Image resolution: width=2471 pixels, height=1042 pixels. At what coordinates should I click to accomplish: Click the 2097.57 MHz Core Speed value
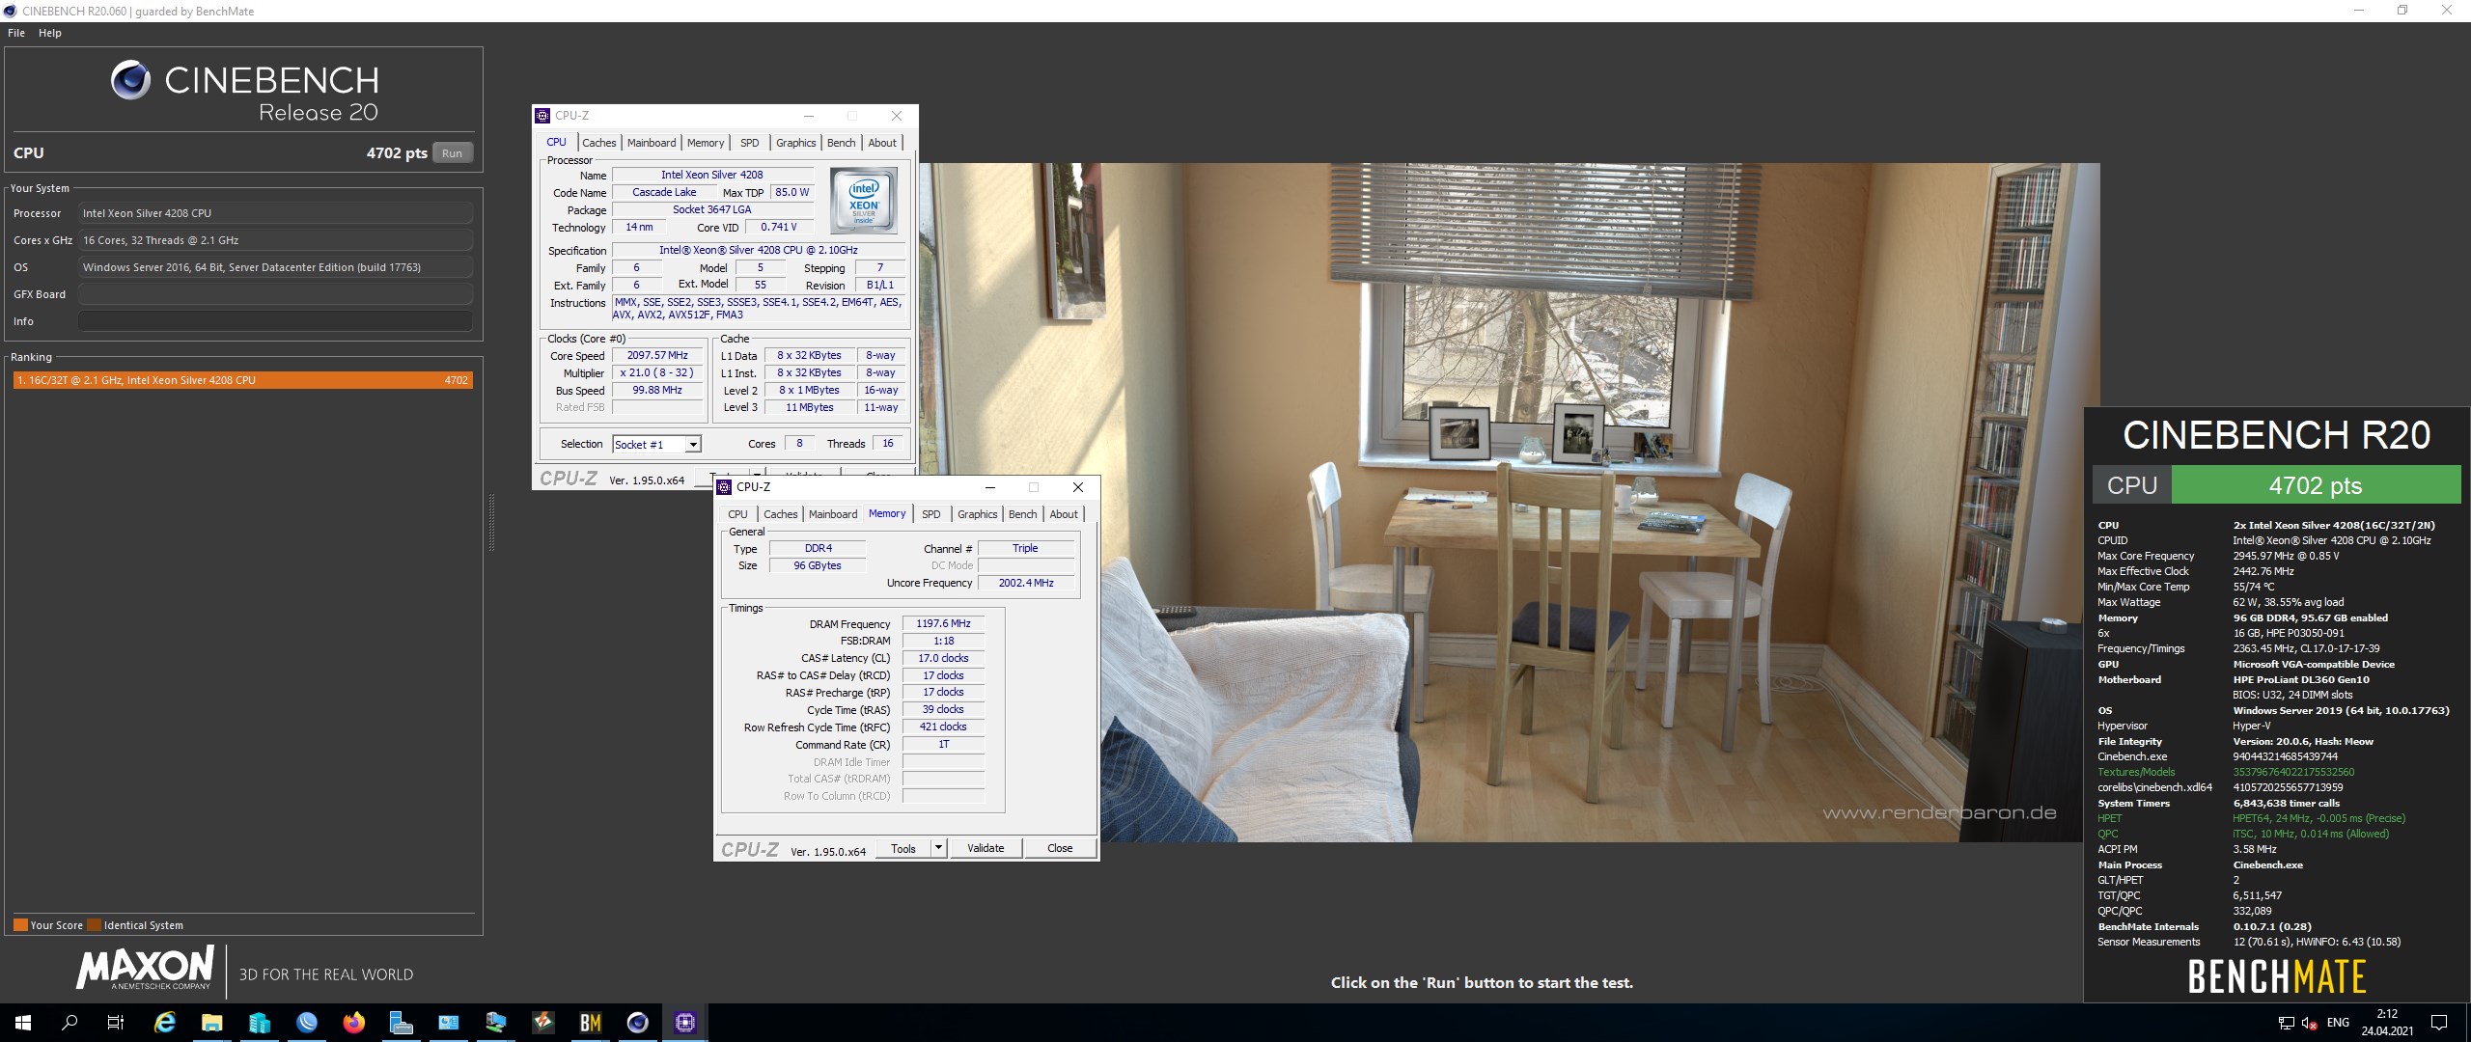click(x=657, y=356)
